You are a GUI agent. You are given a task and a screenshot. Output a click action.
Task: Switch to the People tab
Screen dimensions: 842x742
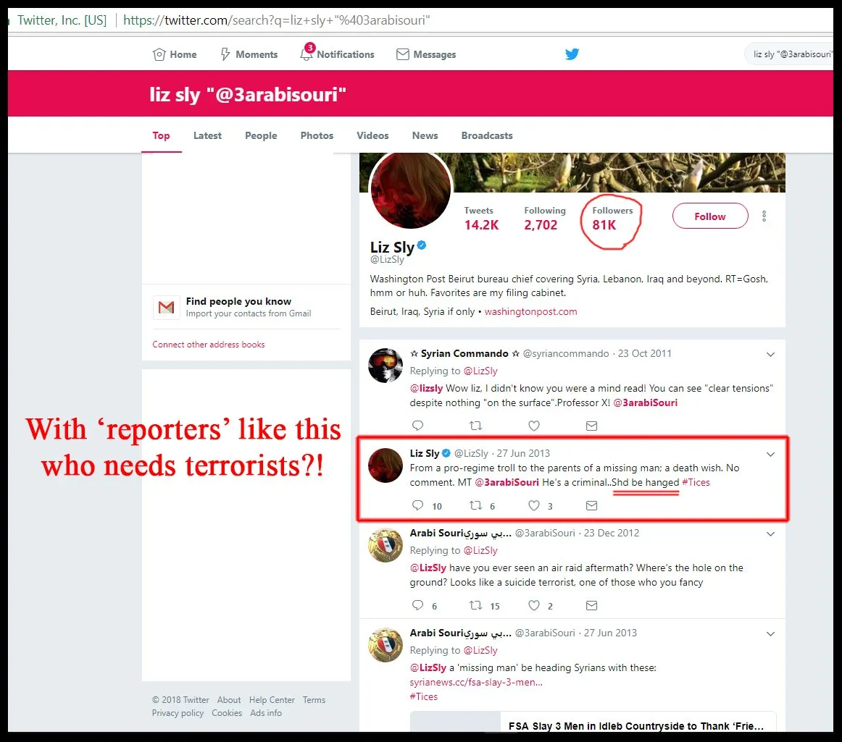(261, 136)
